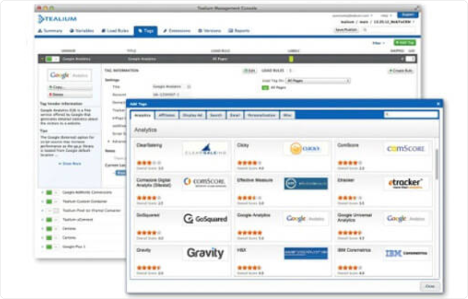Click the Delete button under Google logo

[x=70, y=95]
